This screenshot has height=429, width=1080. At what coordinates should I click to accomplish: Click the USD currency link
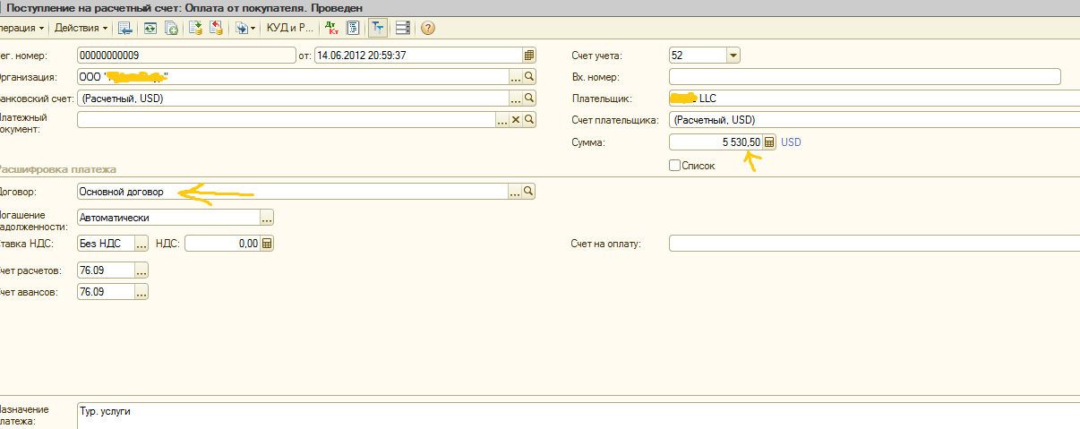[792, 142]
